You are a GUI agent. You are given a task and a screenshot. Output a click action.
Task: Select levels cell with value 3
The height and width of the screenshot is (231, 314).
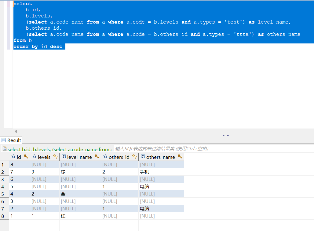(45, 172)
